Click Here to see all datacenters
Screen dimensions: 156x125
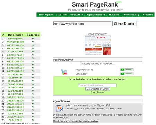click(x=5, y=123)
